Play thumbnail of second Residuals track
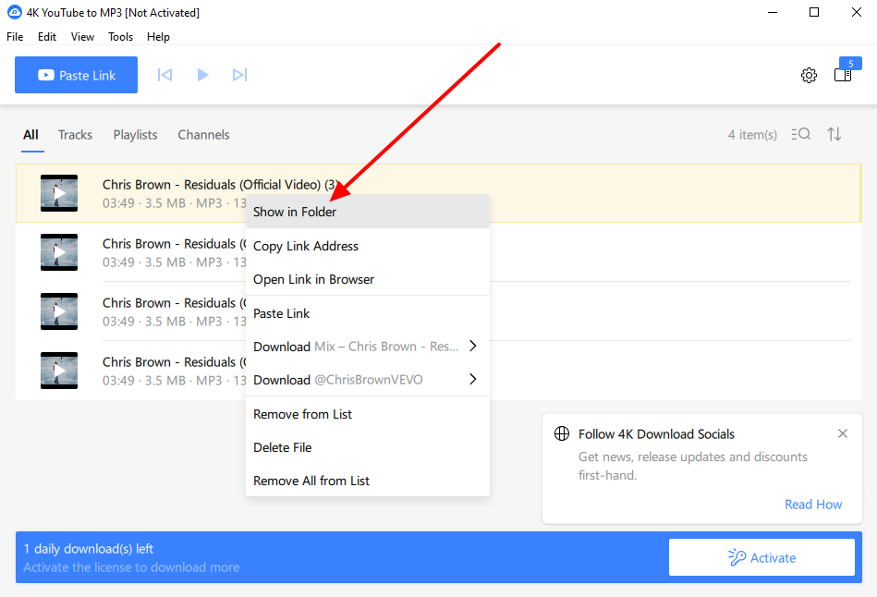The image size is (877, 597). click(x=59, y=252)
